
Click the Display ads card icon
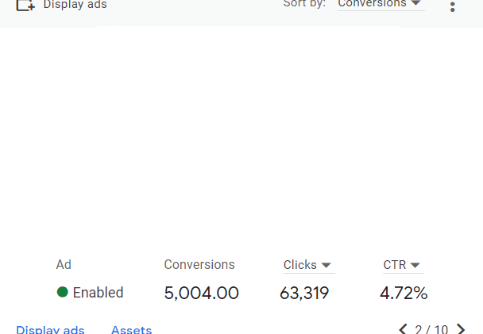[25, 6]
